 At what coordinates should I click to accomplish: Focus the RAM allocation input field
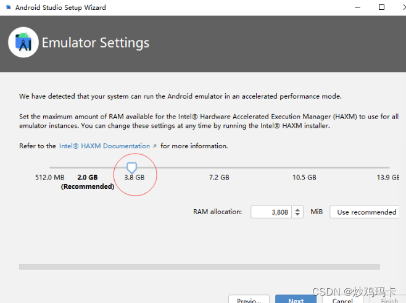271,212
